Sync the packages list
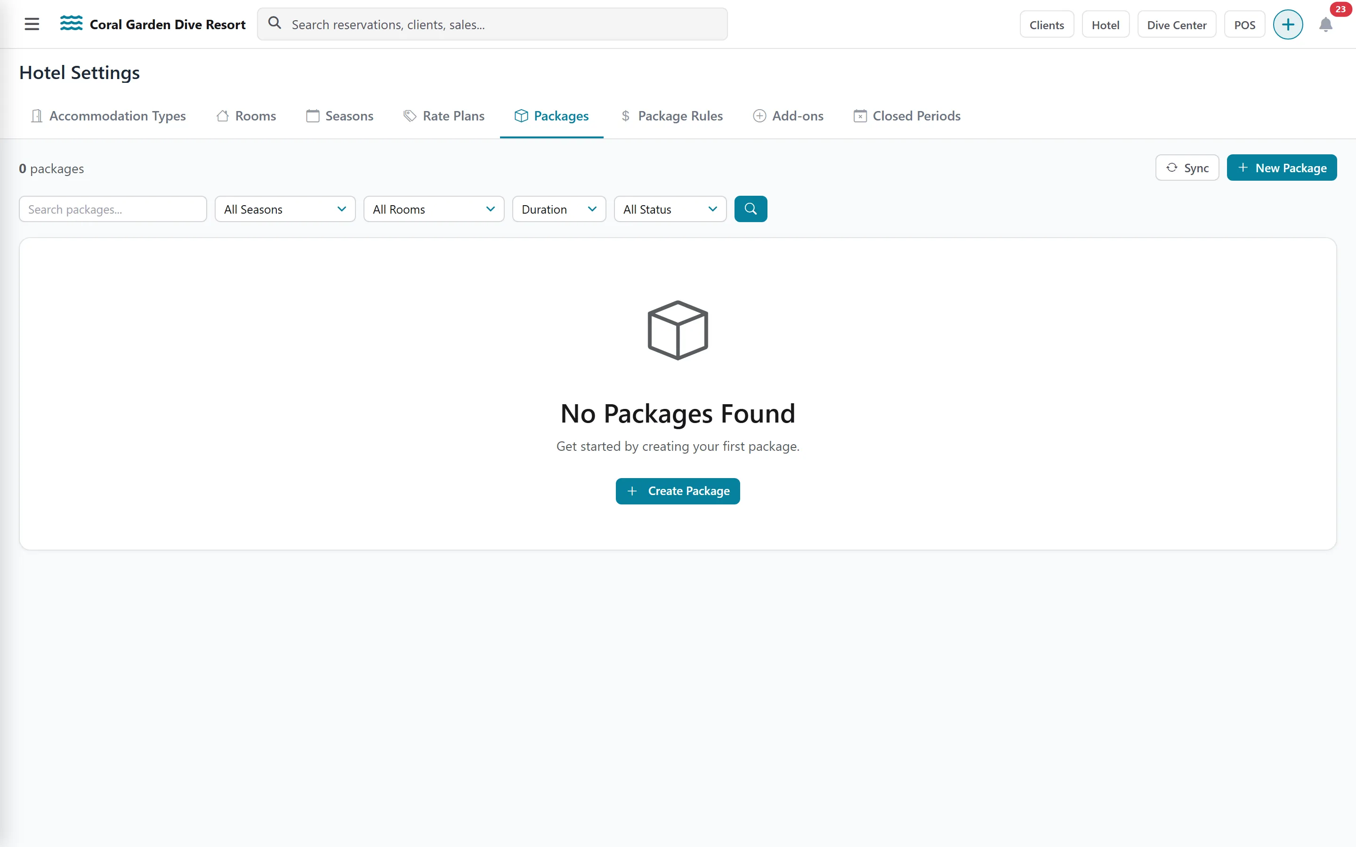 click(1187, 168)
